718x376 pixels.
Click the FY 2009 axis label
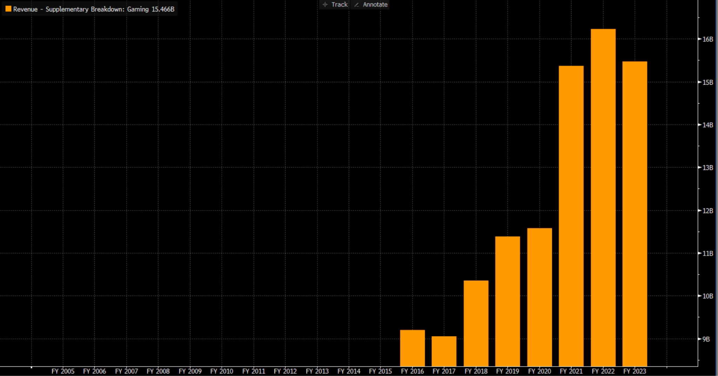coord(190,371)
